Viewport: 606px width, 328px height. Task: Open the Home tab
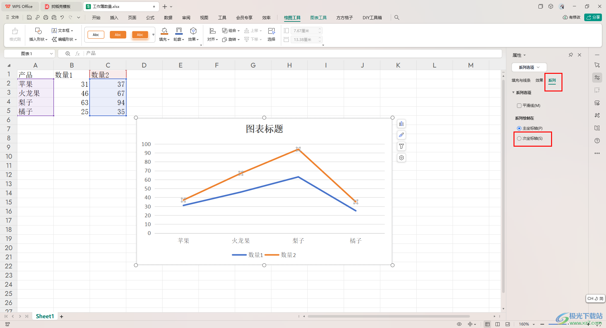[x=96, y=18]
